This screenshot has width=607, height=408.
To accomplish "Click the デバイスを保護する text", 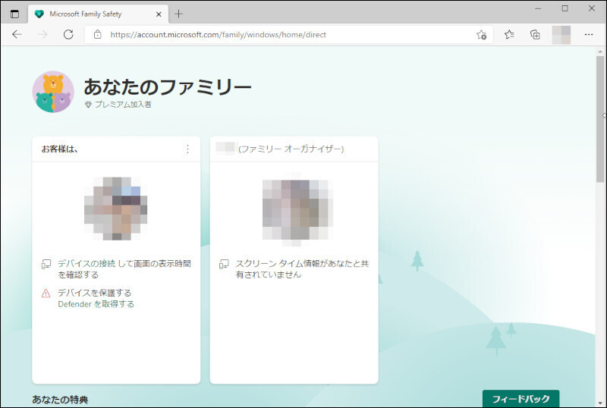I will pyautogui.click(x=94, y=293).
